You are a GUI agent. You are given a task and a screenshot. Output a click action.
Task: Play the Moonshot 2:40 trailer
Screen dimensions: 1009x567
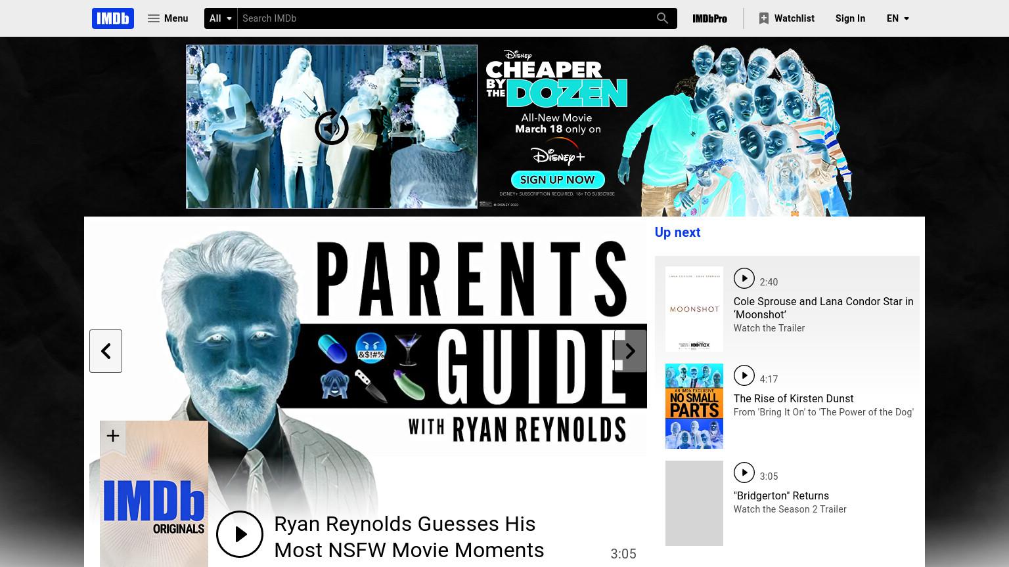click(x=744, y=278)
